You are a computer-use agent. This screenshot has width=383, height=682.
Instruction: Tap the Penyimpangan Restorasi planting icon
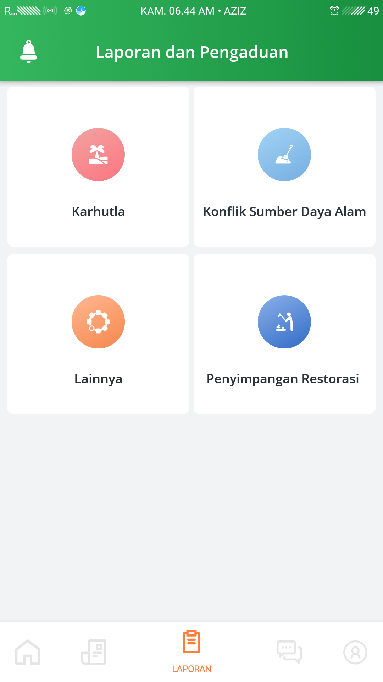click(284, 322)
